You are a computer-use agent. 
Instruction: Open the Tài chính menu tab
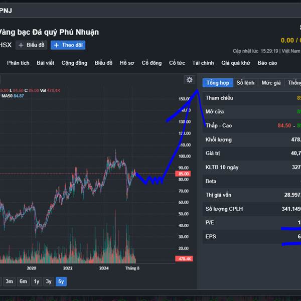click(x=203, y=63)
